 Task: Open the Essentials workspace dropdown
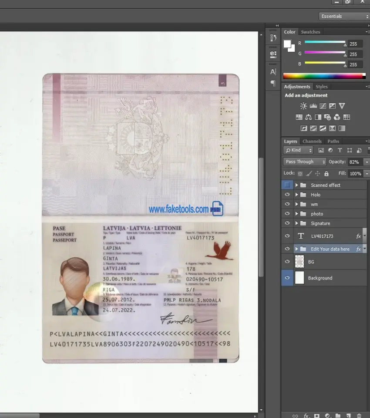point(344,16)
